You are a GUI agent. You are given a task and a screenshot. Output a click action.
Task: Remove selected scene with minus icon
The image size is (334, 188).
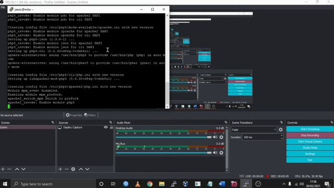[9, 169]
